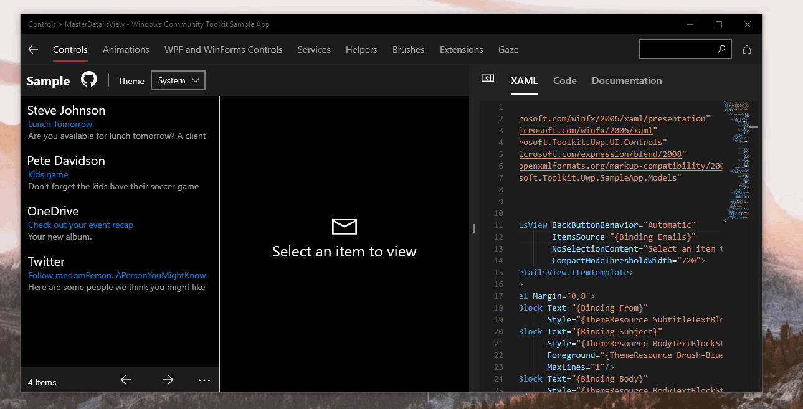Open the Gaze category
The image size is (803, 409).
point(508,50)
